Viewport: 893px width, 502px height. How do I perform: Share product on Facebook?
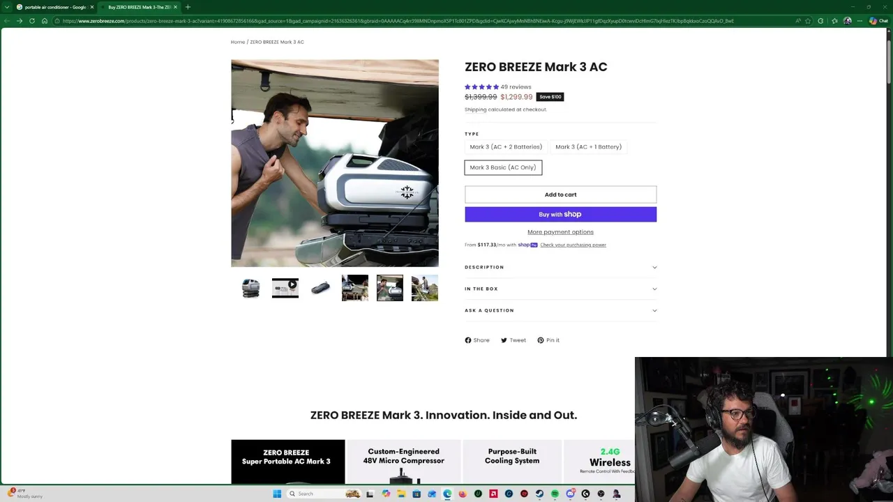477,340
